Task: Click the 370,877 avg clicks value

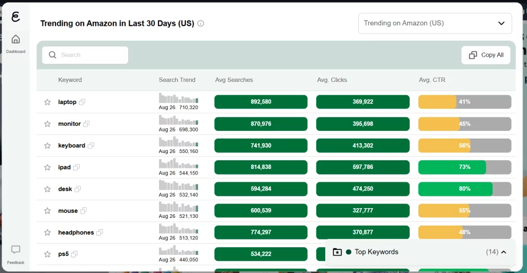Action: click(x=363, y=232)
